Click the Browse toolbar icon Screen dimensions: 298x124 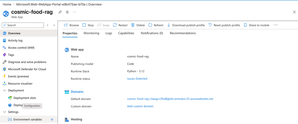(66, 25)
